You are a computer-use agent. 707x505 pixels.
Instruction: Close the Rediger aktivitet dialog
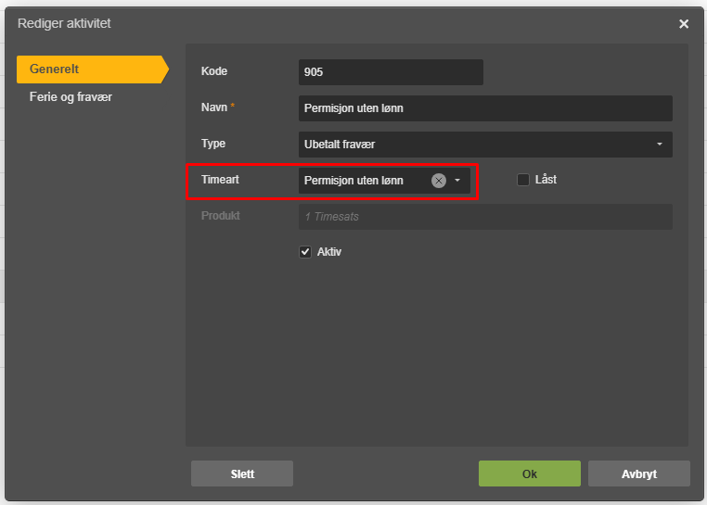(684, 24)
